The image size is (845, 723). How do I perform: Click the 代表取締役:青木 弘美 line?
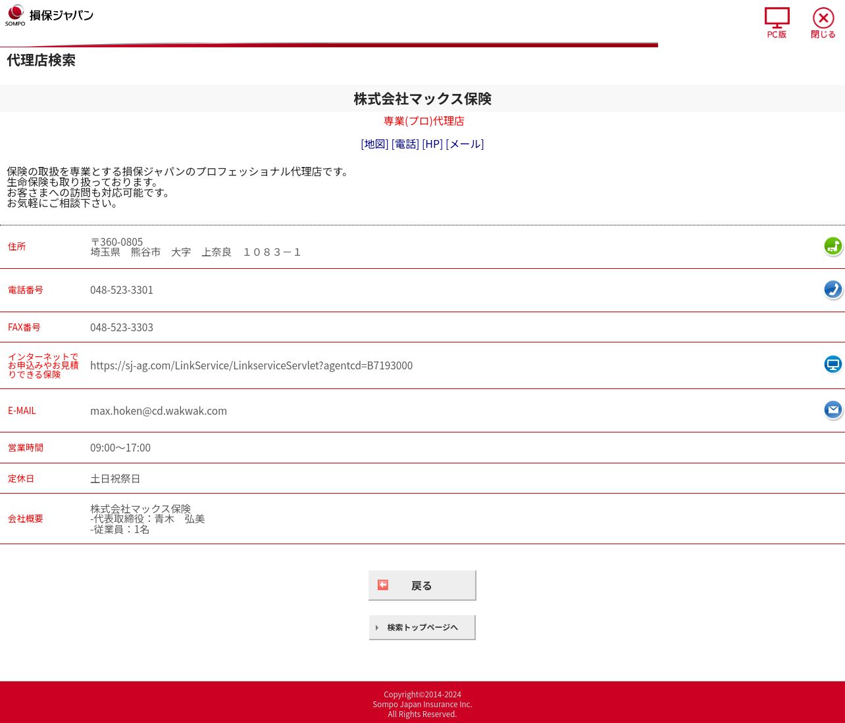147,519
